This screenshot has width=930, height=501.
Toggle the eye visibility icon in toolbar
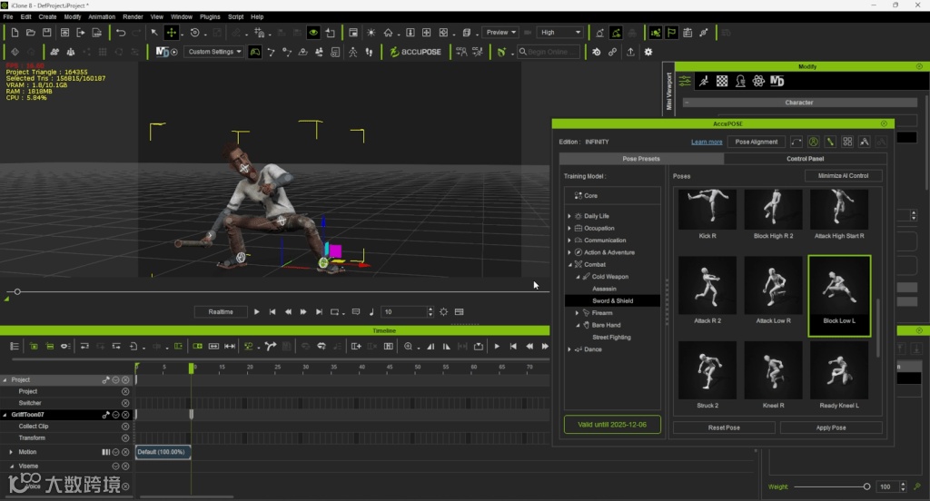pyautogui.click(x=313, y=33)
